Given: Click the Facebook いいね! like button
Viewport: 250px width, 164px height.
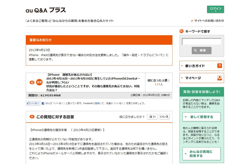Looking at the screenshot, I should click(x=33, y=103).
